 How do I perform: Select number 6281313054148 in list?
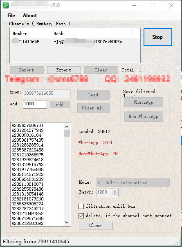tap(27, 194)
